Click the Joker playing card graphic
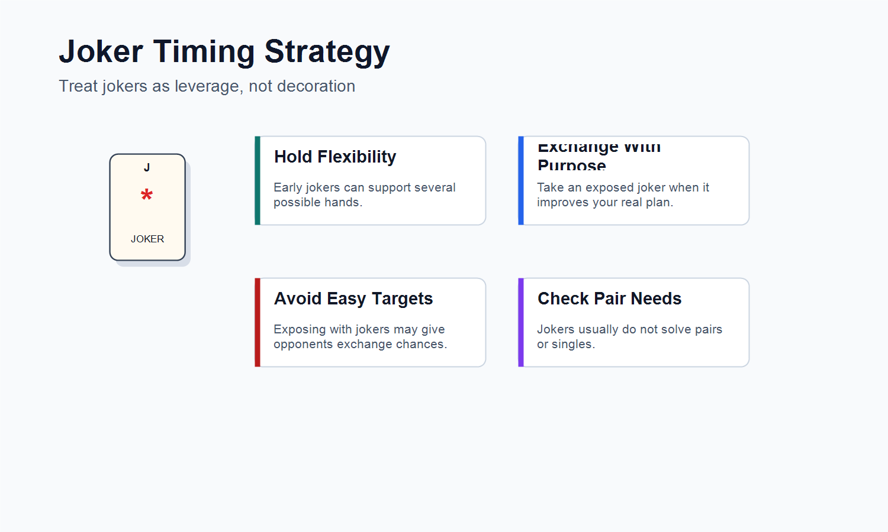This screenshot has width=888, height=532. pos(147,207)
